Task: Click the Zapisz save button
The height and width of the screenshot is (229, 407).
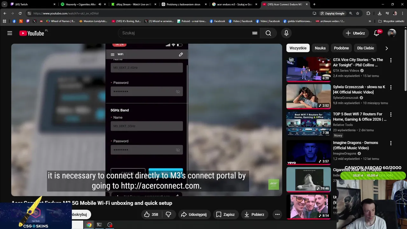Action: 225,214
